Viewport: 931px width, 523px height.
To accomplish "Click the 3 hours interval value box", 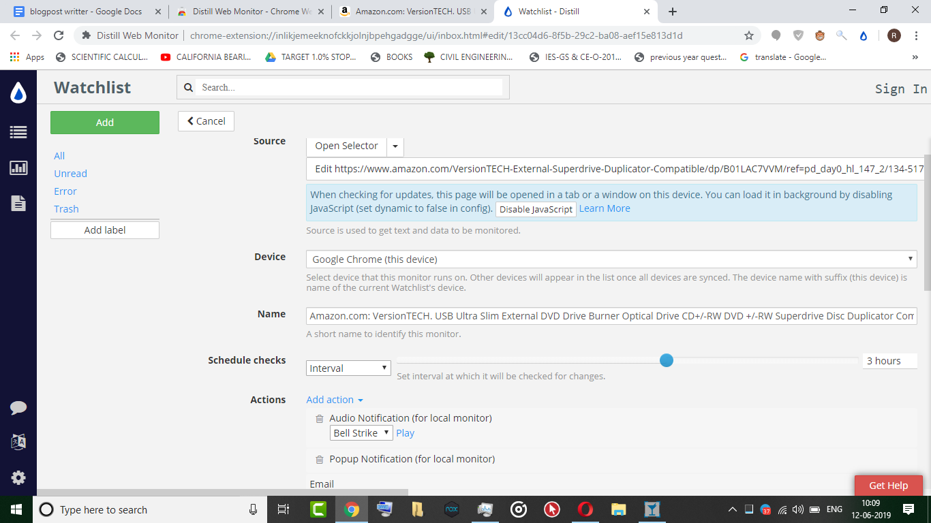I will click(x=889, y=361).
